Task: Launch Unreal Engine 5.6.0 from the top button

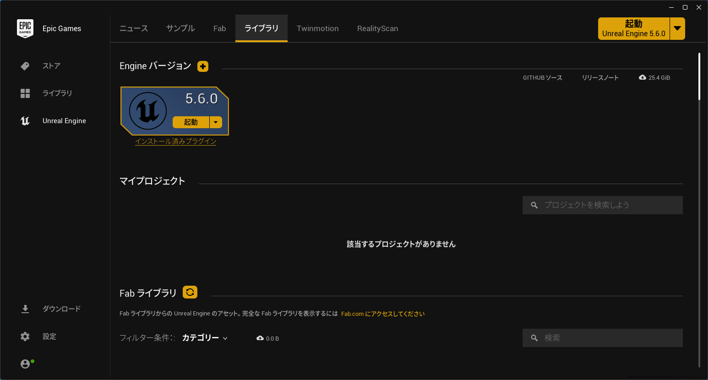Action: click(634, 28)
